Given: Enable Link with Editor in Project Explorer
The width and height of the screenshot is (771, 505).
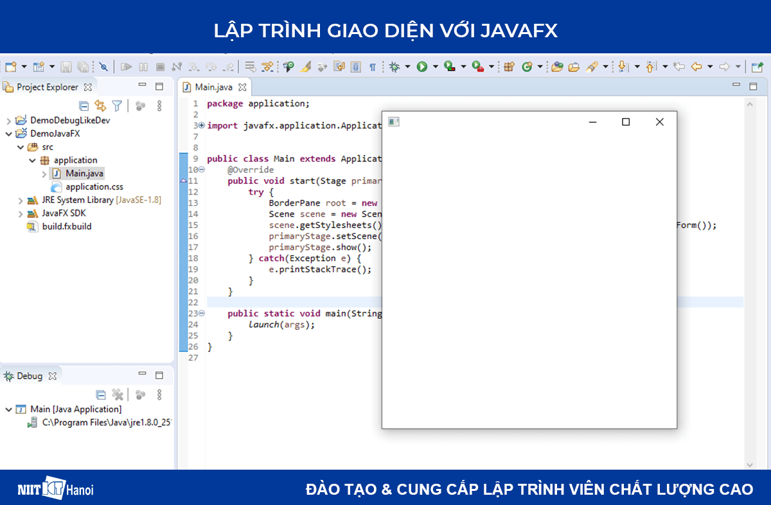Looking at the screenshot, I should [x=100, y=105].
